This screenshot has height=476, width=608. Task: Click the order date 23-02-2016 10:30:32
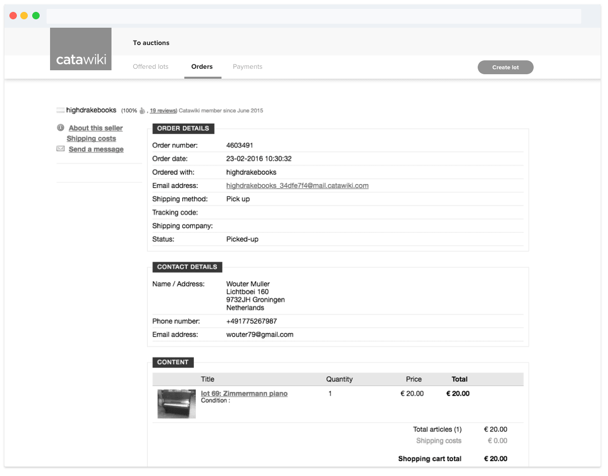[259, 159]
